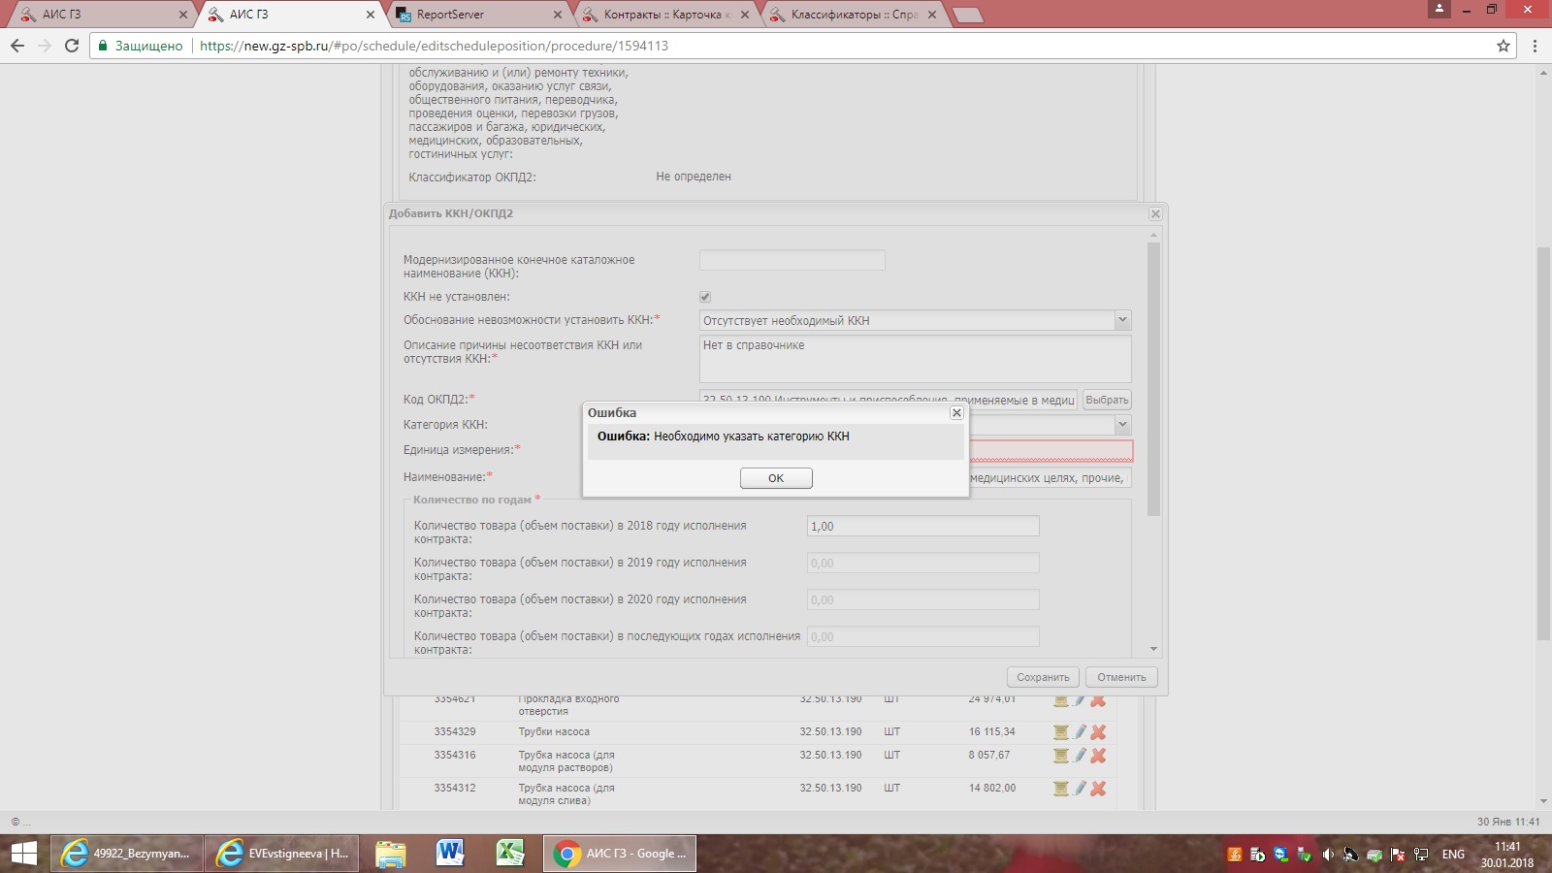Switch to the Контракты :: Карточка tab
The width and height of the screenshot is (1552, 873).
tap(664, 15)
